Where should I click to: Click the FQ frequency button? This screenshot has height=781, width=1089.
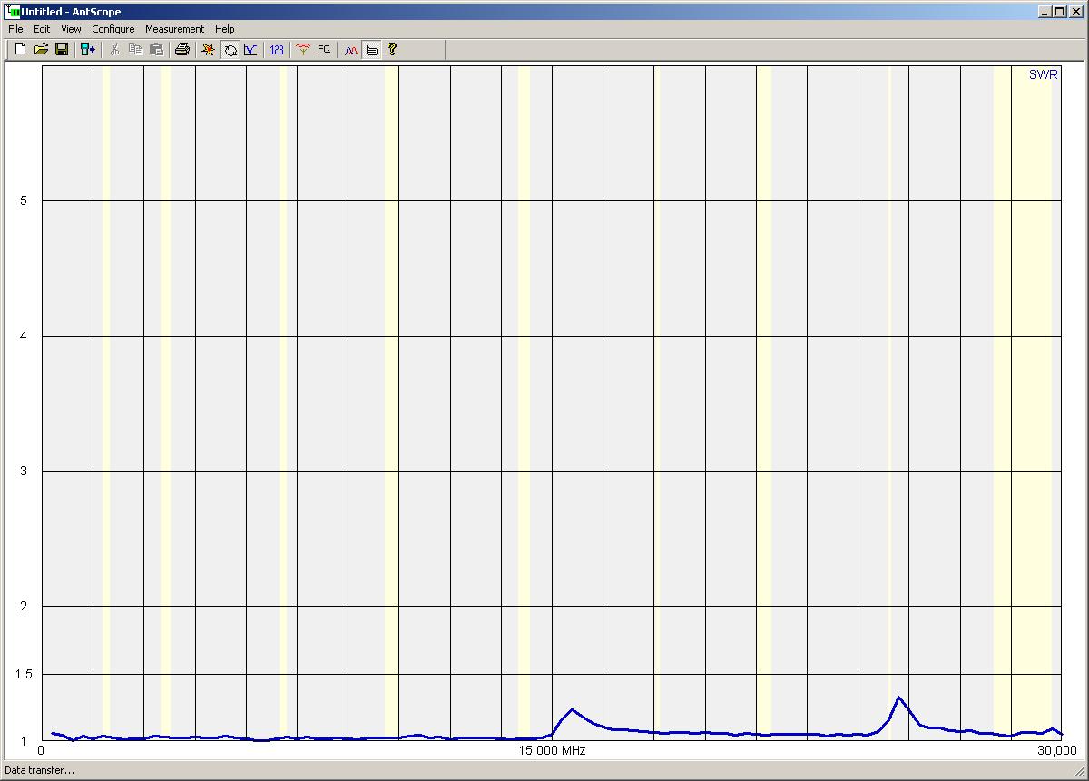pyautogui.click(x=324, y=49)
